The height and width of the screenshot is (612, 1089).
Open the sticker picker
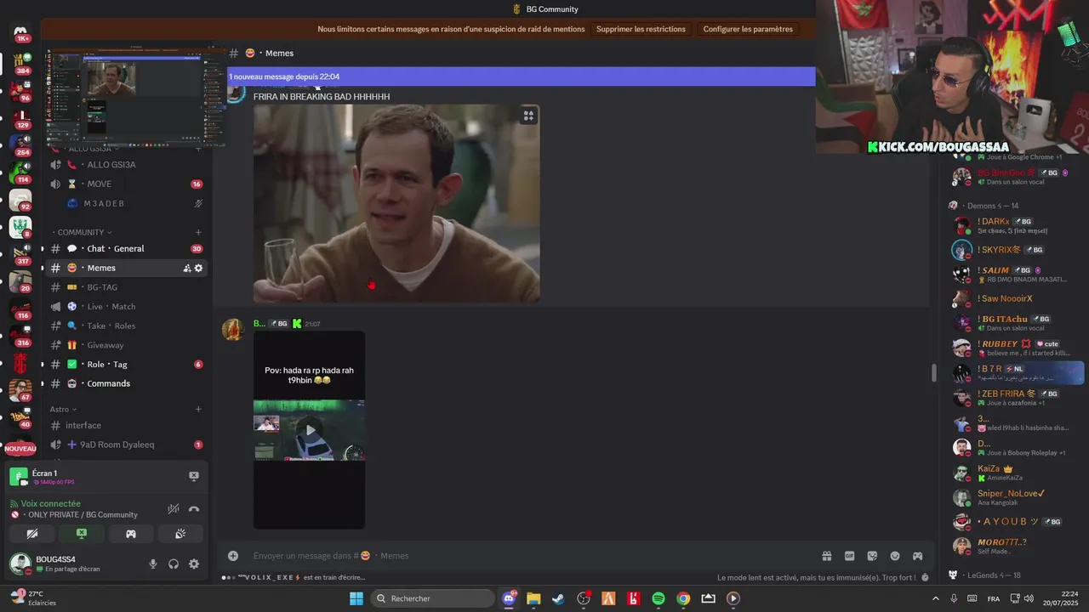tap(872, 556)
